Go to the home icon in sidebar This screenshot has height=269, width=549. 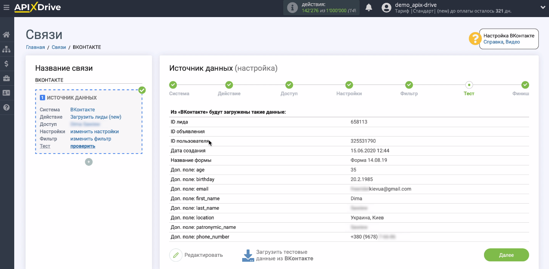[x=7, y=35]
